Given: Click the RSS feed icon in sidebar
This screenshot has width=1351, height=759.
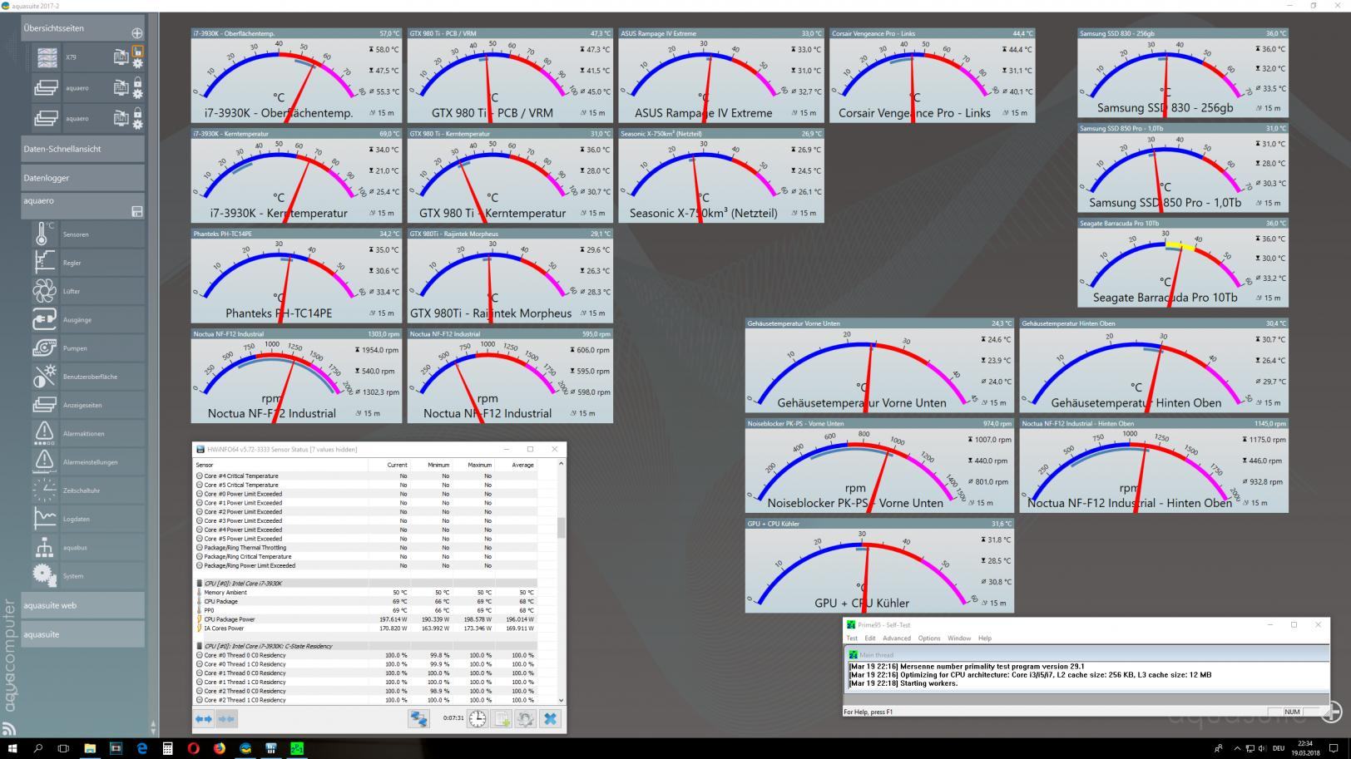Looking at the screenshot, I should point(9,729).
